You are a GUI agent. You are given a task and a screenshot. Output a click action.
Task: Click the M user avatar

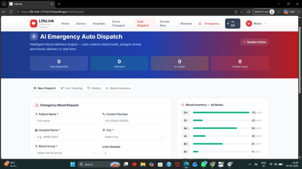tap(249, 24)
